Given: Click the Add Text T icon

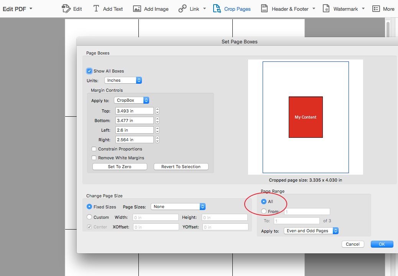Looking at the screenshot, I should (96, 9).
